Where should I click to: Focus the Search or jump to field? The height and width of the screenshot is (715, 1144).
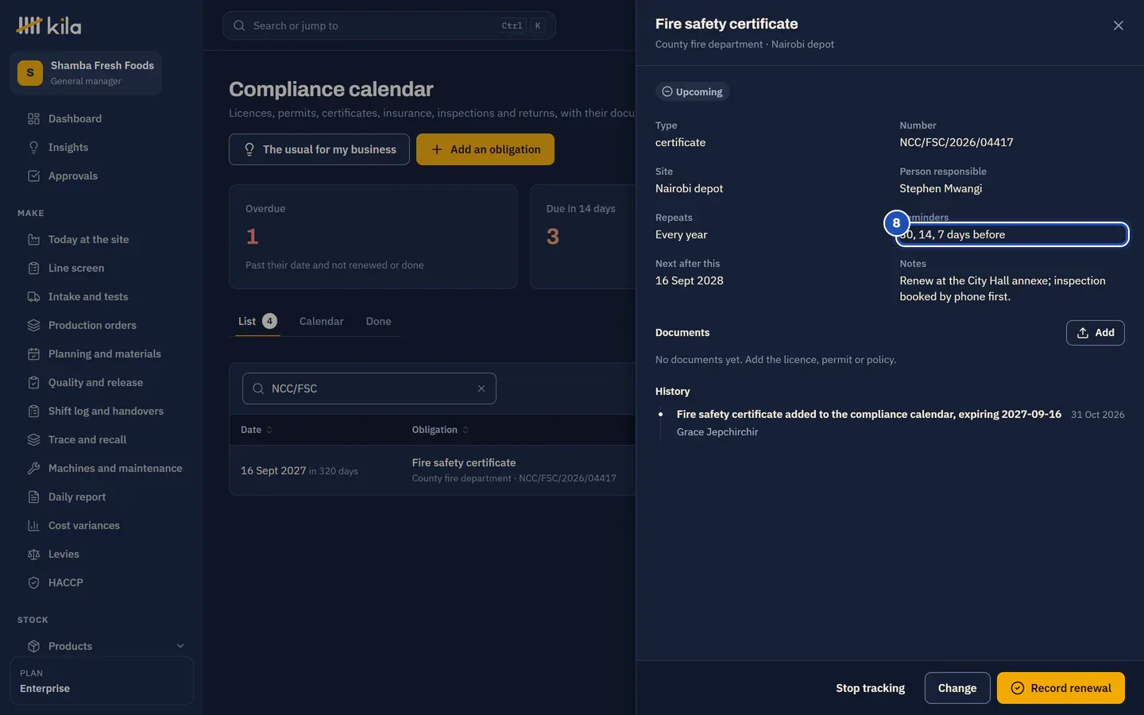click(389, 25)
